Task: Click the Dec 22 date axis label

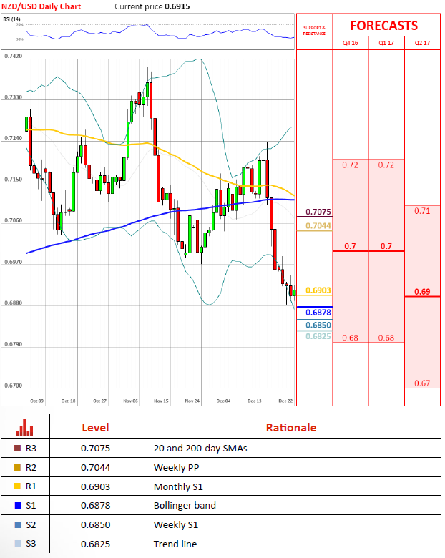Action: [x=285, y=401]
